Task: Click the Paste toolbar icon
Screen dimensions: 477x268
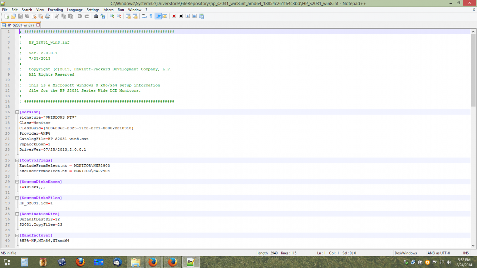Action: 70,16
